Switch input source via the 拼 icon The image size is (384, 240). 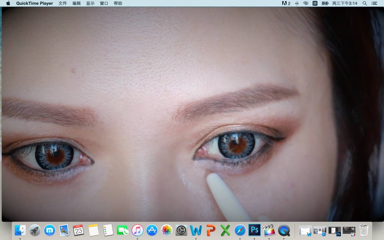tap(315, 3)
